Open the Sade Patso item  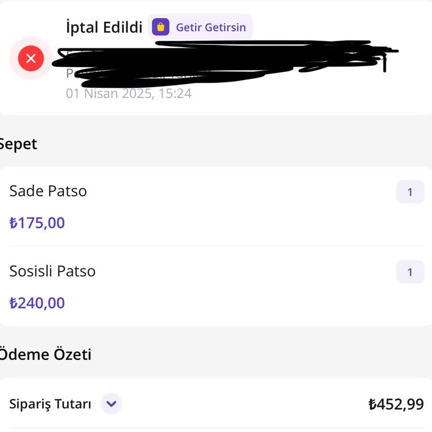[x=48, y=191]
